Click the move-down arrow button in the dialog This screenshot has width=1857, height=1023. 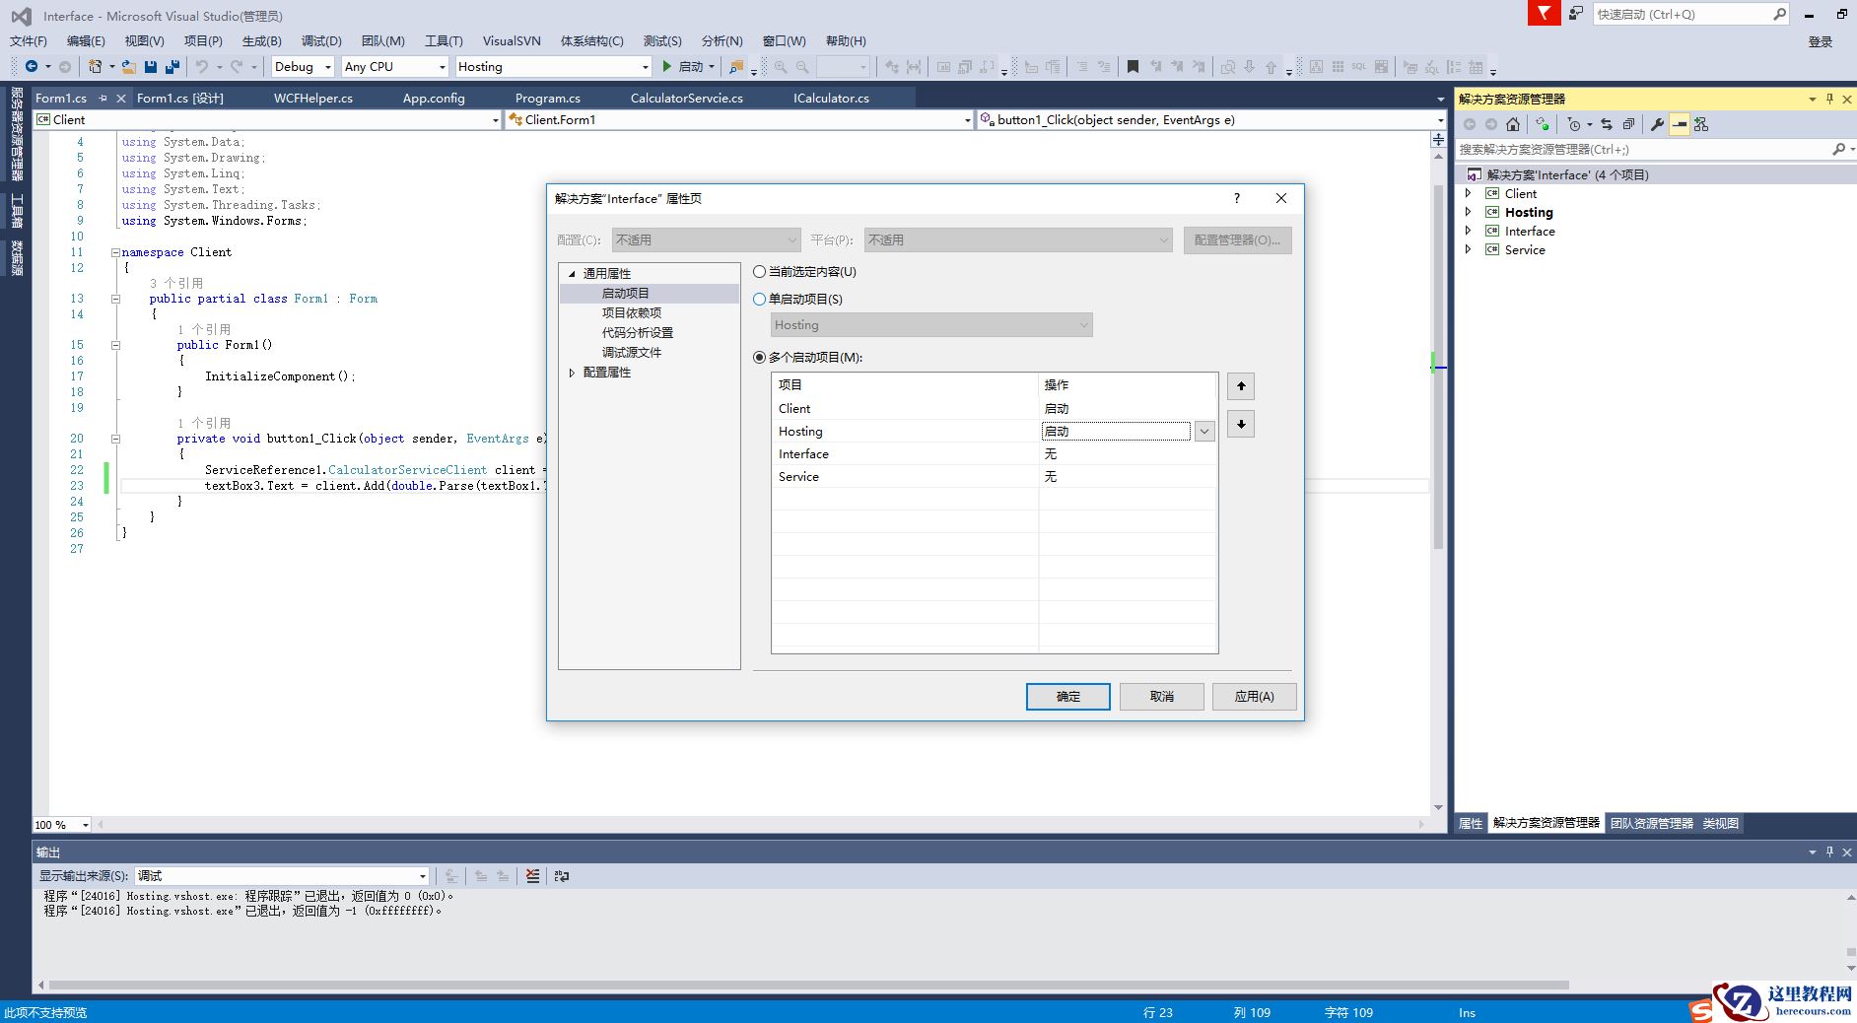(1241, 425)
